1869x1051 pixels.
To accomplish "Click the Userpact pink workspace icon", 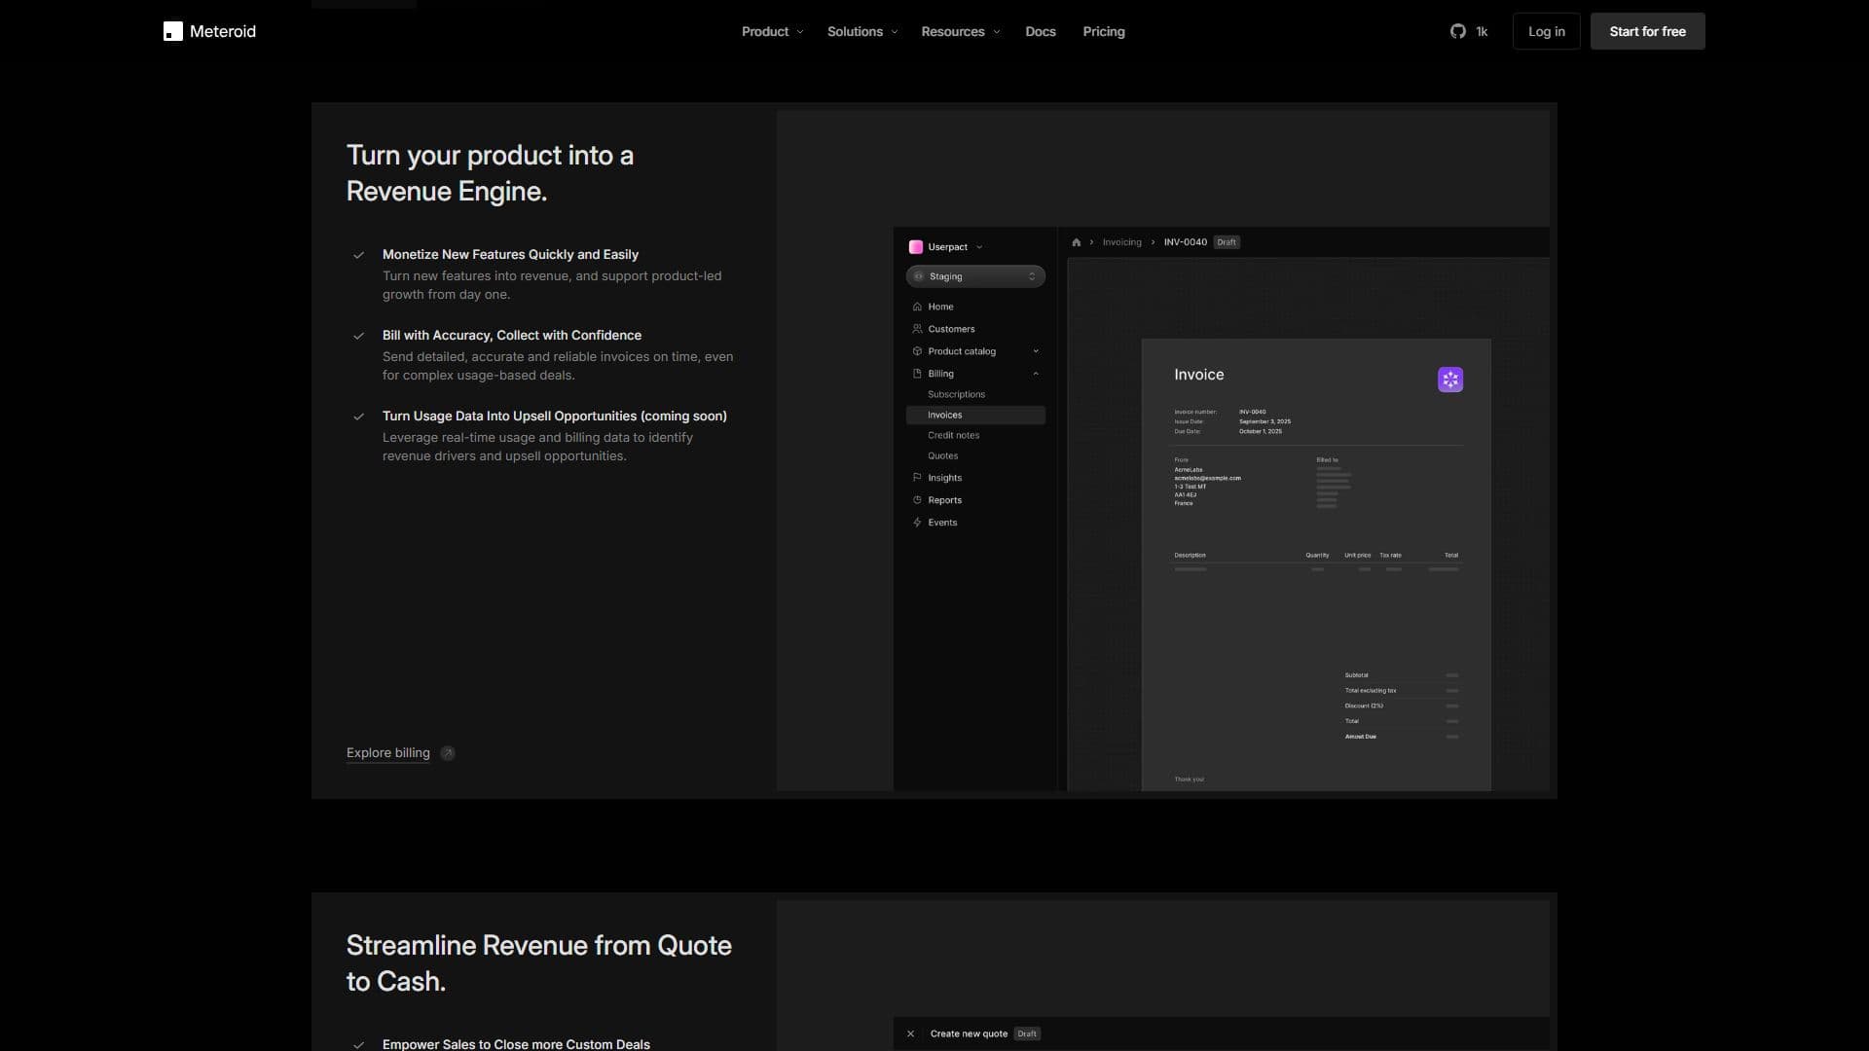I will pos(916,247).
